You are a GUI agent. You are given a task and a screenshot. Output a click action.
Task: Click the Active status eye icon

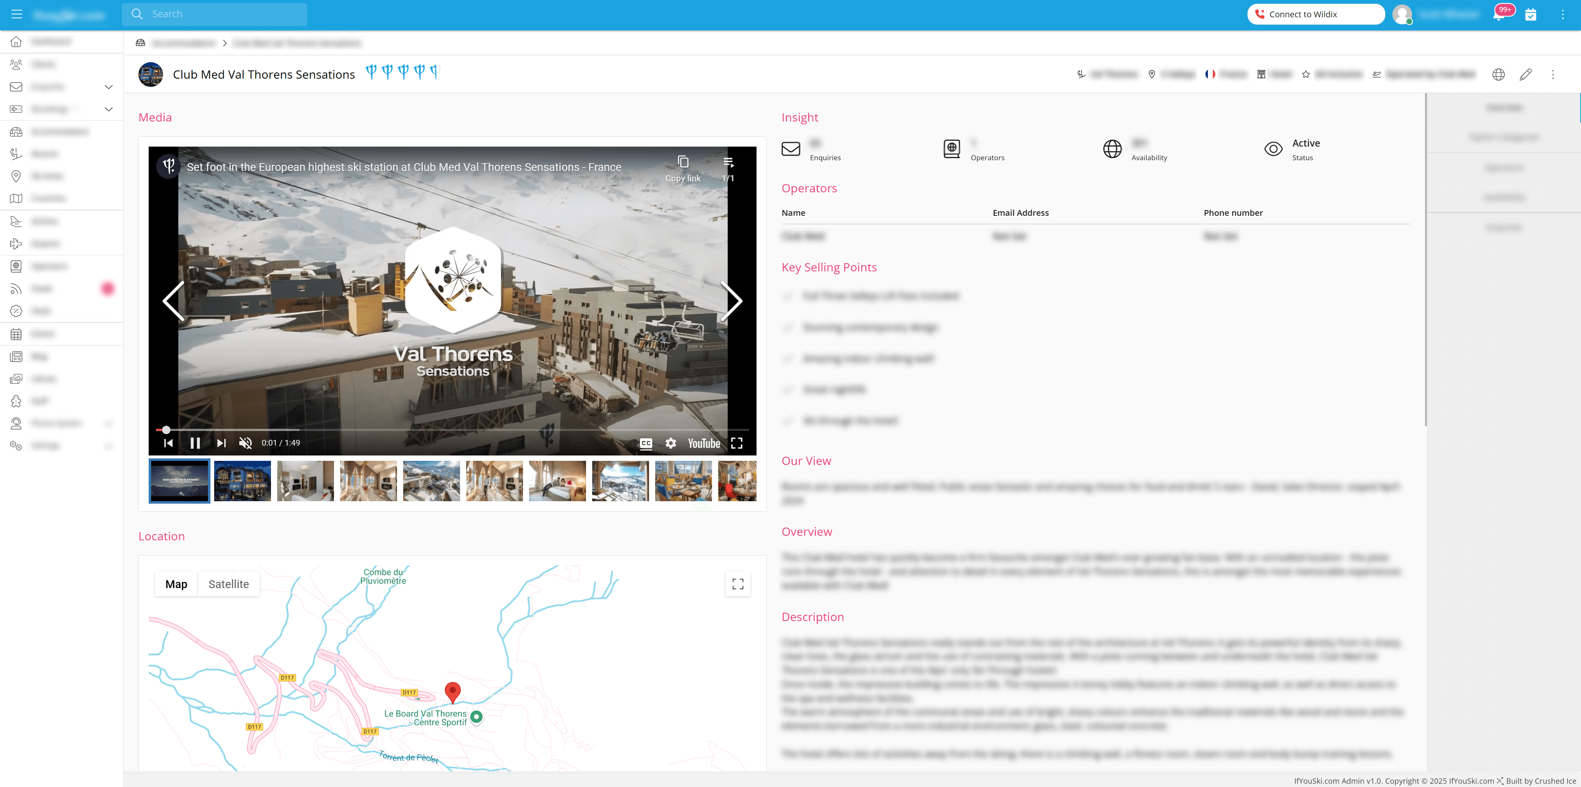coord(1273,149)
